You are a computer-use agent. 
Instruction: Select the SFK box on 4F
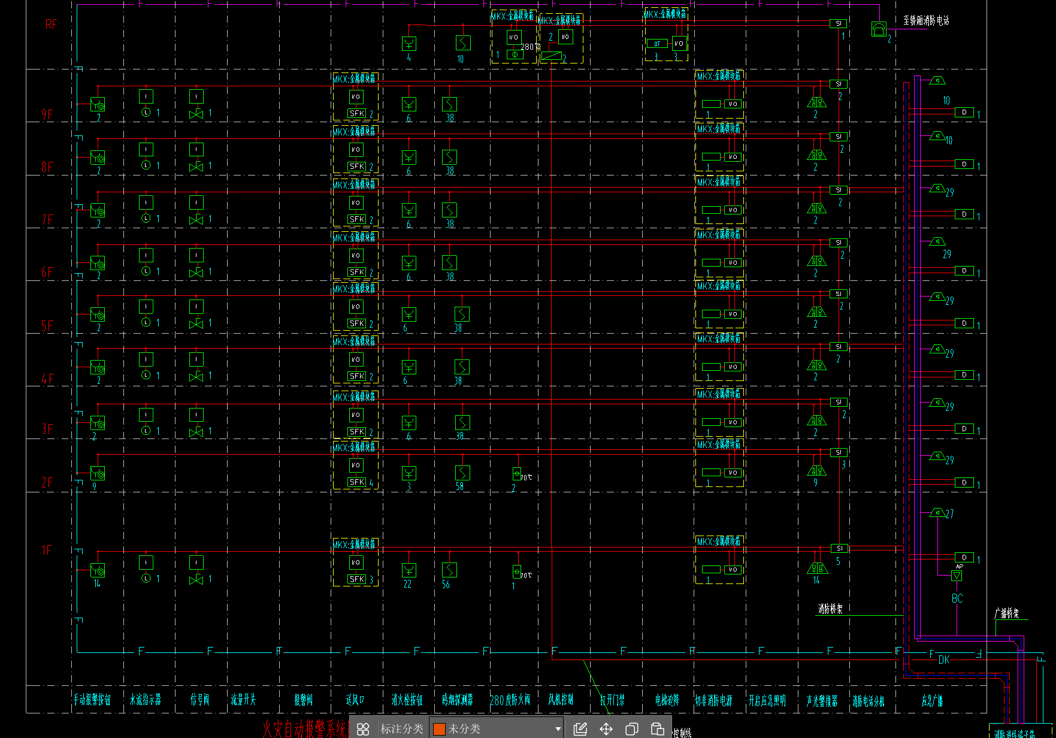(357, 376)
